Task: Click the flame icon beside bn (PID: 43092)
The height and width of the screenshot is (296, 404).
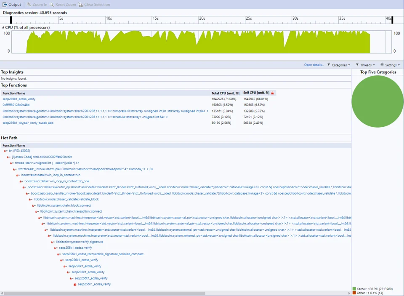Action: click(5, 151)
